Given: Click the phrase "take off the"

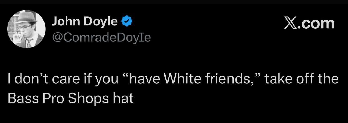Looking at the screenshot, I should (301, 80).
